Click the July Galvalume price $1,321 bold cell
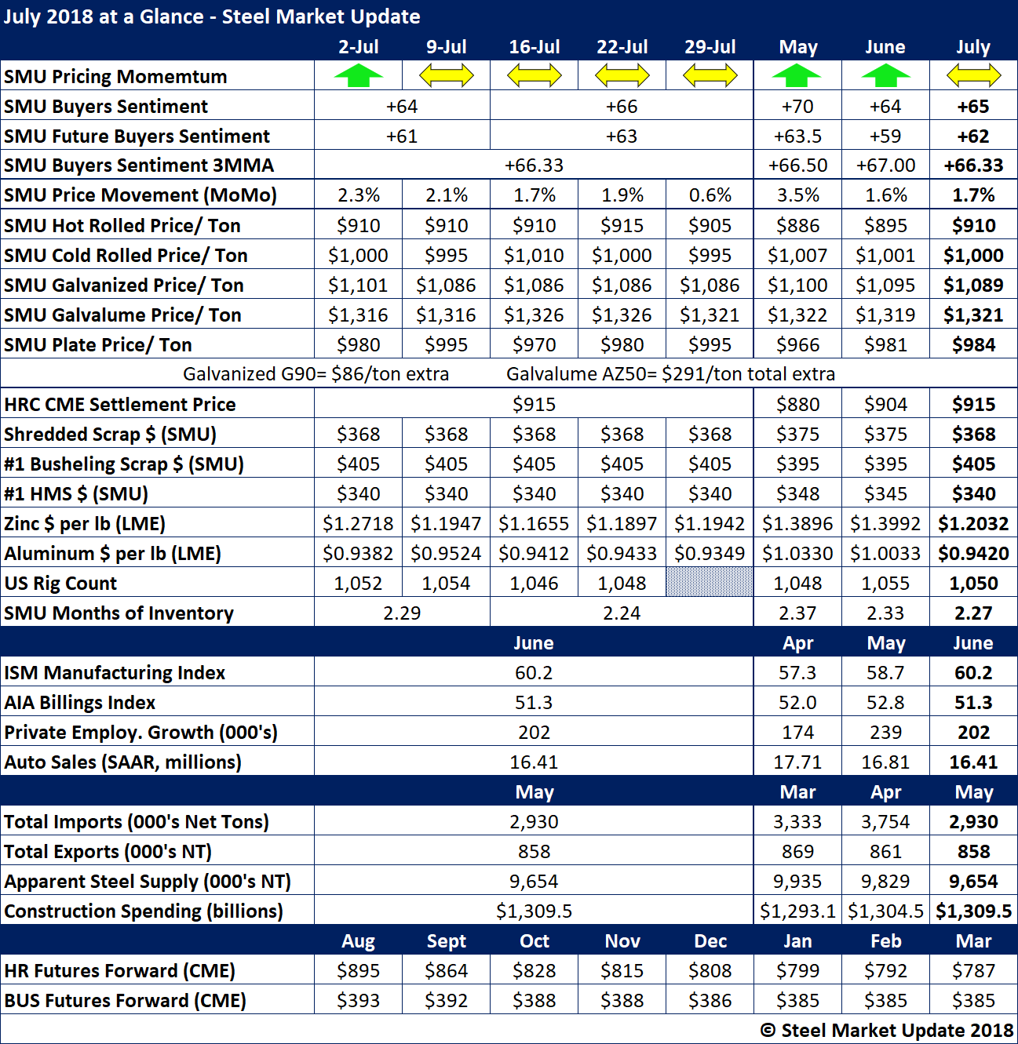 point(973,315)
